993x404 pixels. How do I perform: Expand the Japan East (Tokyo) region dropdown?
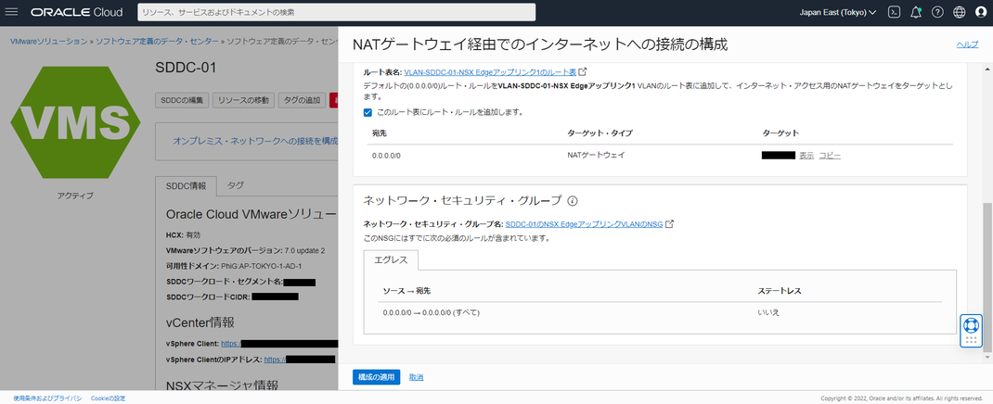836,12
